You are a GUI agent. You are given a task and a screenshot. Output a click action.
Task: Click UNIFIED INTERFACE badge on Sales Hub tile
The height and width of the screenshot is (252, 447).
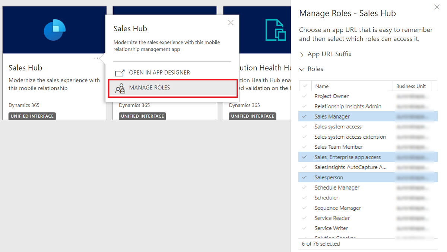coord(32,116)
